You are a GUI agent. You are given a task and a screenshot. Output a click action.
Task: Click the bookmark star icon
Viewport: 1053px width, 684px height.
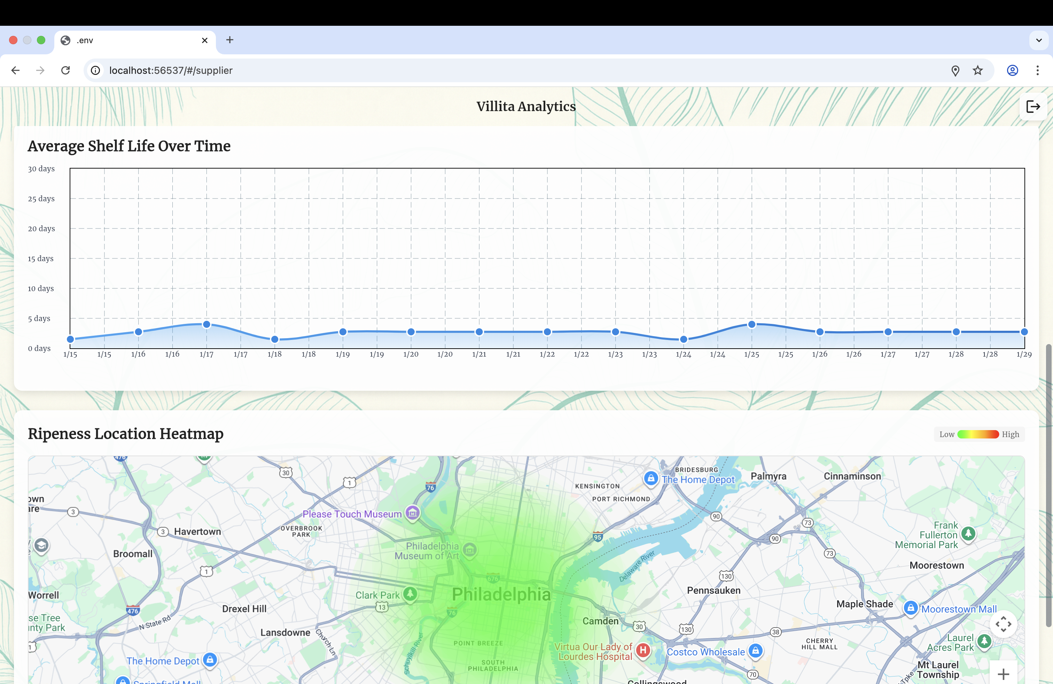tap(978, 70)
